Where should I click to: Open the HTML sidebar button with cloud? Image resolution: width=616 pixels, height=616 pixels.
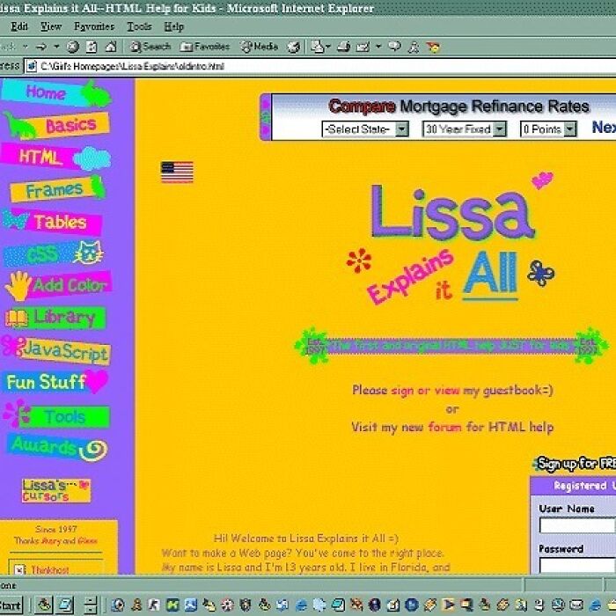point(55,158)
